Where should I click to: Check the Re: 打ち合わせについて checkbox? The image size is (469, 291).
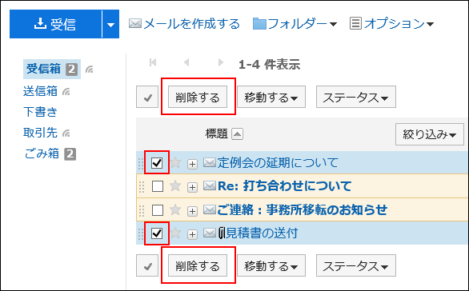click(158, 186)
